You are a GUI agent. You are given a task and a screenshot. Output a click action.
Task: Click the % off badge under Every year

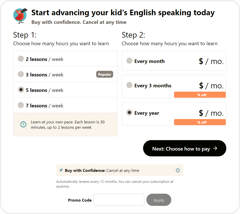pos(200,122)
